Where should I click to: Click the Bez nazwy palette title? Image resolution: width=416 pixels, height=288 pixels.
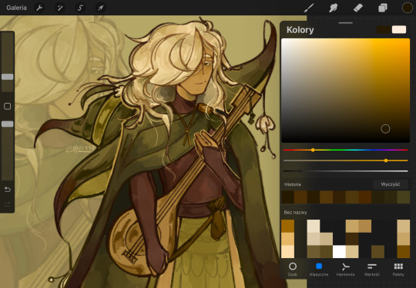click(295, 213)
